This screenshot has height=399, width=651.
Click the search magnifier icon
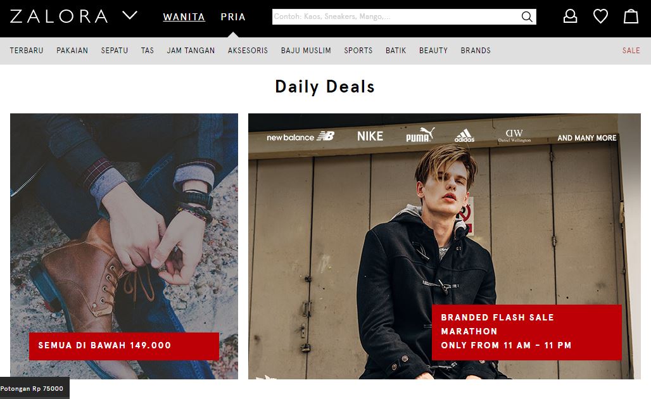(527, 16)
